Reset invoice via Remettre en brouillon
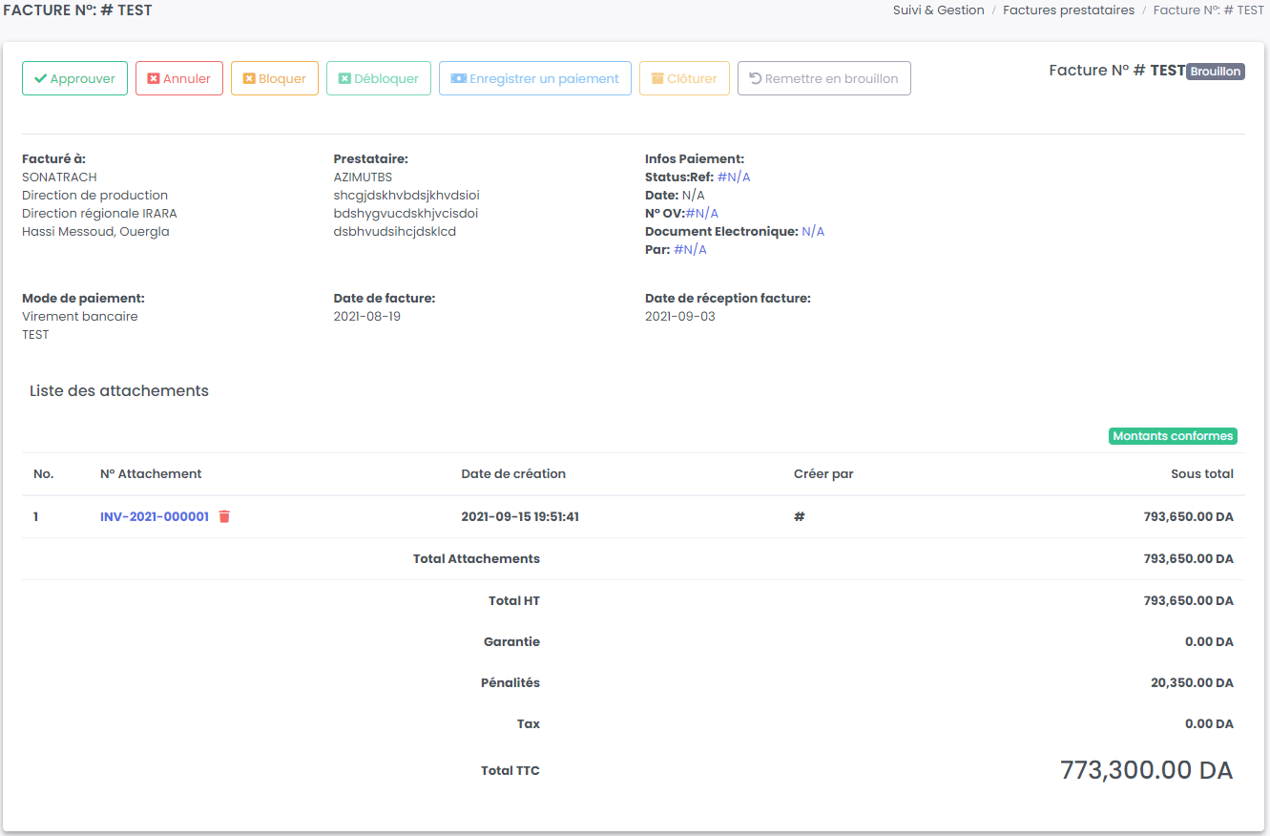Viewport: 1270px width, 836px height. 823,78
